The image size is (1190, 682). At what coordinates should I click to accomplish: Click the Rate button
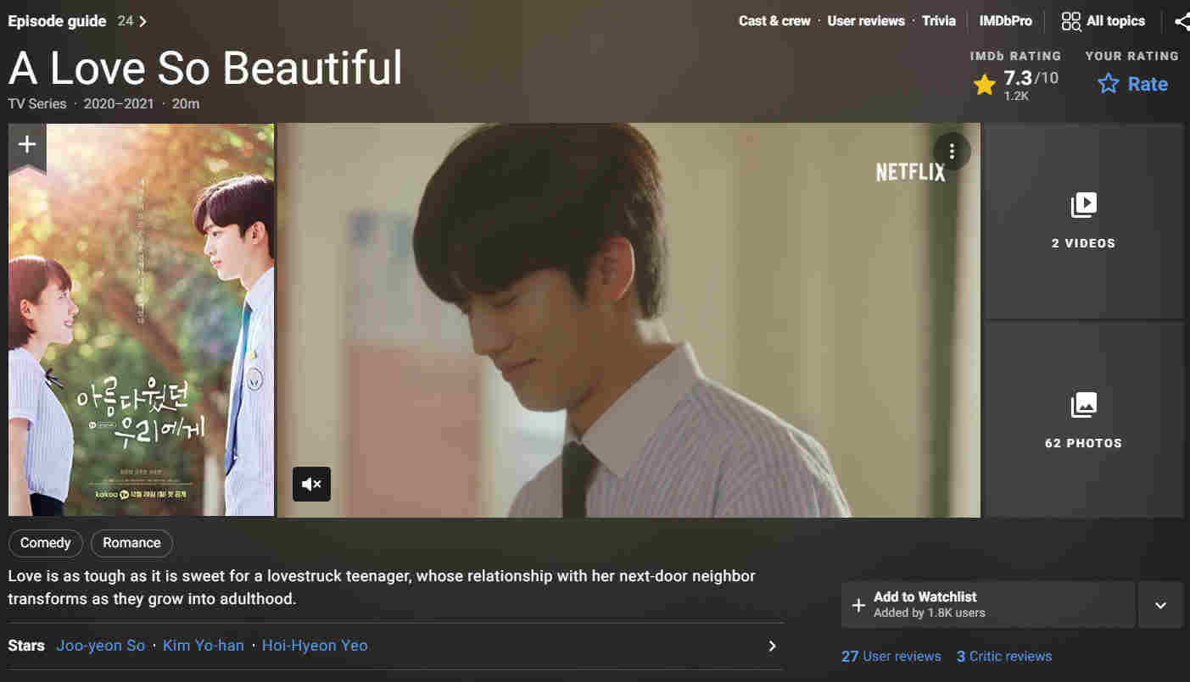click(1132, 84)
